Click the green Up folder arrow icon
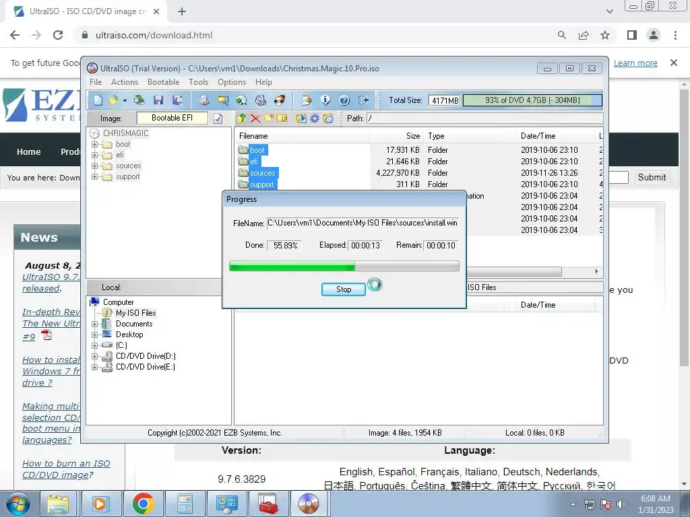This screenshot has width=690, height=517. click(x=242, y=118)
